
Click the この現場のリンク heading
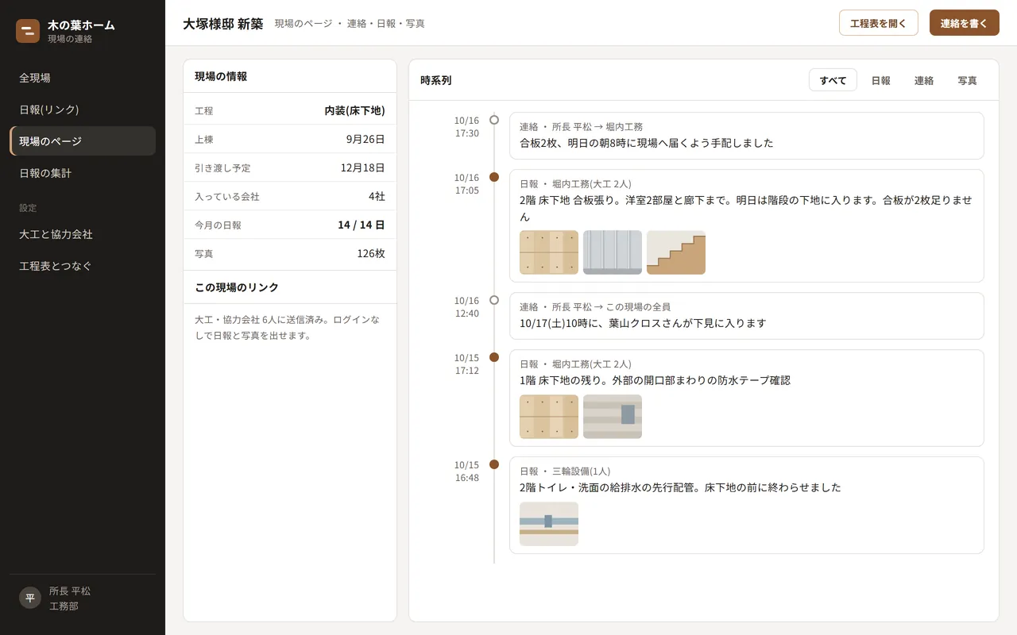coord(237,287)
